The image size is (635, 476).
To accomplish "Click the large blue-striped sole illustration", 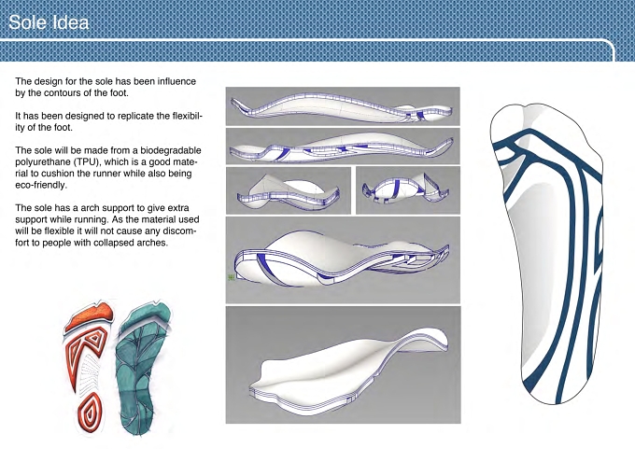I will [546, 253].
